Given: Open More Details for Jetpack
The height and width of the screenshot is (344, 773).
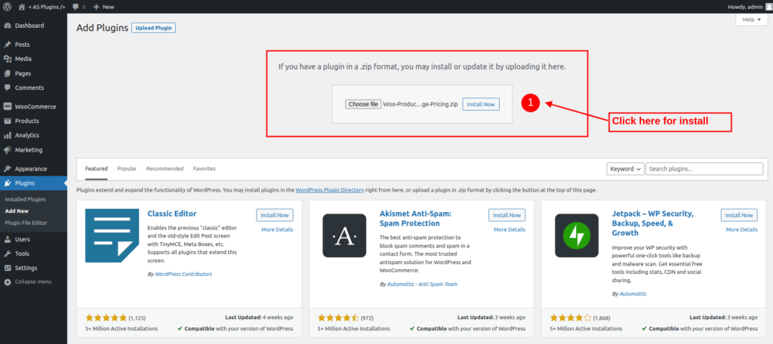Looking at the screenshot, I should tap(741, 229).
